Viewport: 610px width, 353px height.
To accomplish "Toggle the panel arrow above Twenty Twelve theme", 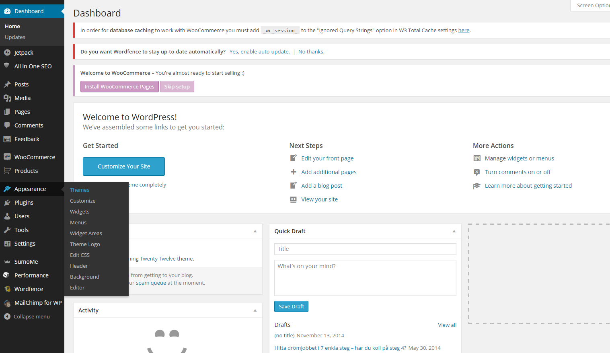I will click(x=255, y=231).
